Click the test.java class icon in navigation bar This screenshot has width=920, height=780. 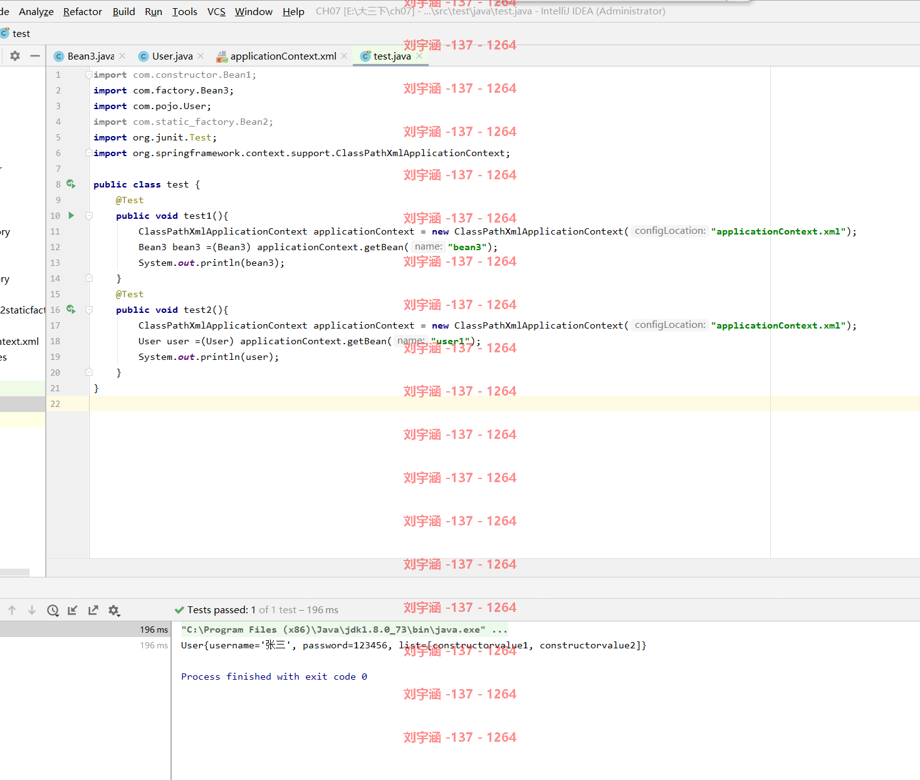[x=4, y=33]
